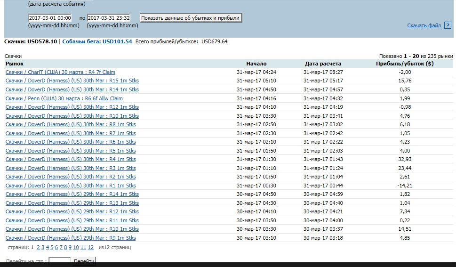Click the Прибыль/убыток ($) column header
Viewport: 456px width, 267px height.
[x=405, y=64]
